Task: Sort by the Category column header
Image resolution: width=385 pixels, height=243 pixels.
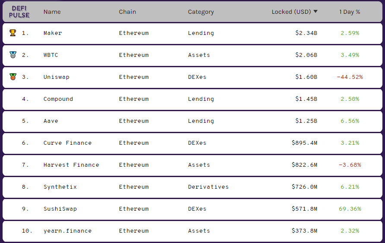Action: (201, 12)
